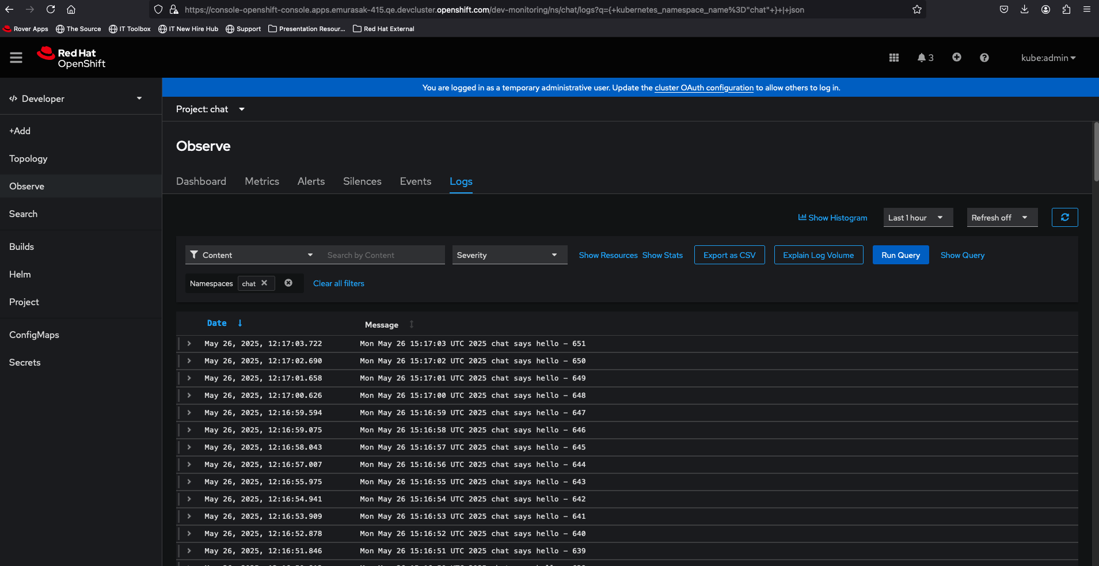
Task: Click the refresh logs icon button
Action: (1064, 218)
